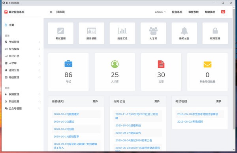This screenshot has height=153, width=237.
Task: Click the 86 考试 statistic number
Action: (x=68, y=75)
